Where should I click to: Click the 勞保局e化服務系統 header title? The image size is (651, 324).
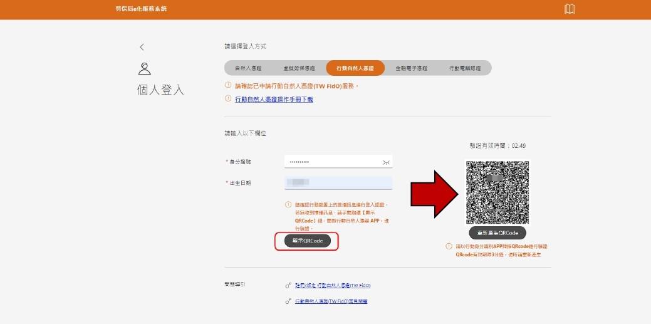[141, 9]
